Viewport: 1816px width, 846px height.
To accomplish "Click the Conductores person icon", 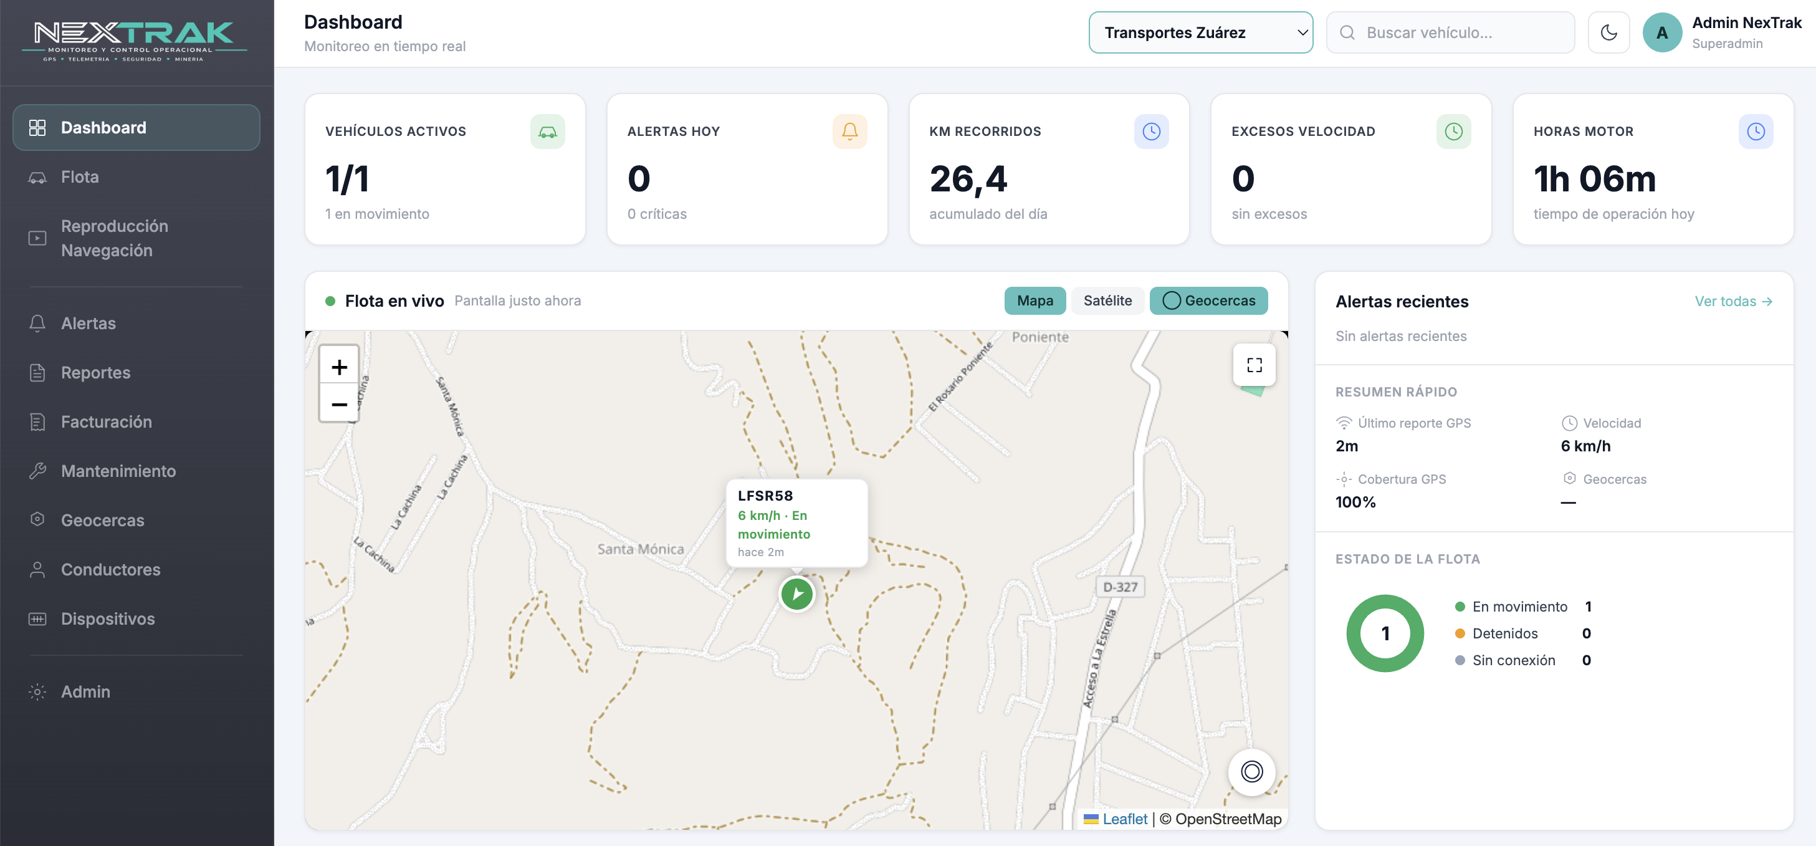I will pyautogui.click(x=37, y=570).
